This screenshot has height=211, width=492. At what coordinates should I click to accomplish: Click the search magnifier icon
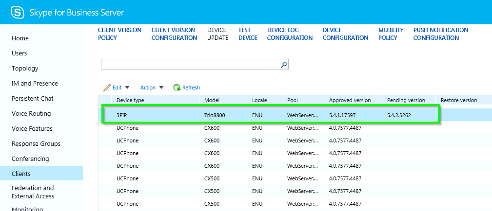(284, 65)
